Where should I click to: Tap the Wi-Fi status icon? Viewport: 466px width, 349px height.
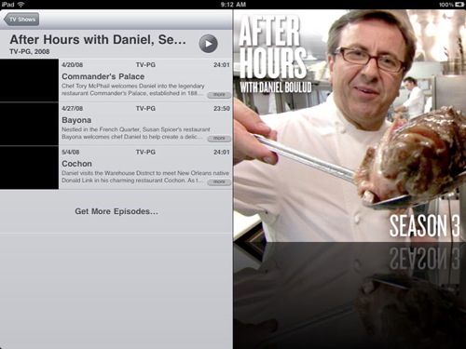point(21,5)
